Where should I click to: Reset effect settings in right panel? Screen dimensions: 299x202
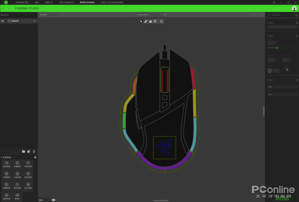point(297,15)
